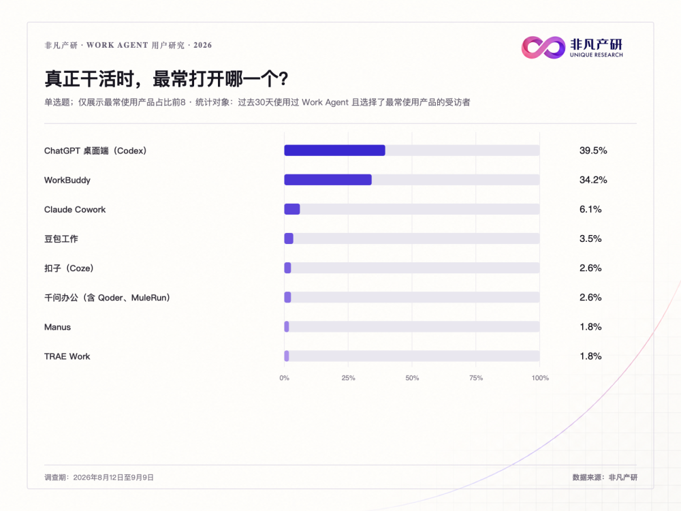Click the Manus filled bar

(287, 327)
